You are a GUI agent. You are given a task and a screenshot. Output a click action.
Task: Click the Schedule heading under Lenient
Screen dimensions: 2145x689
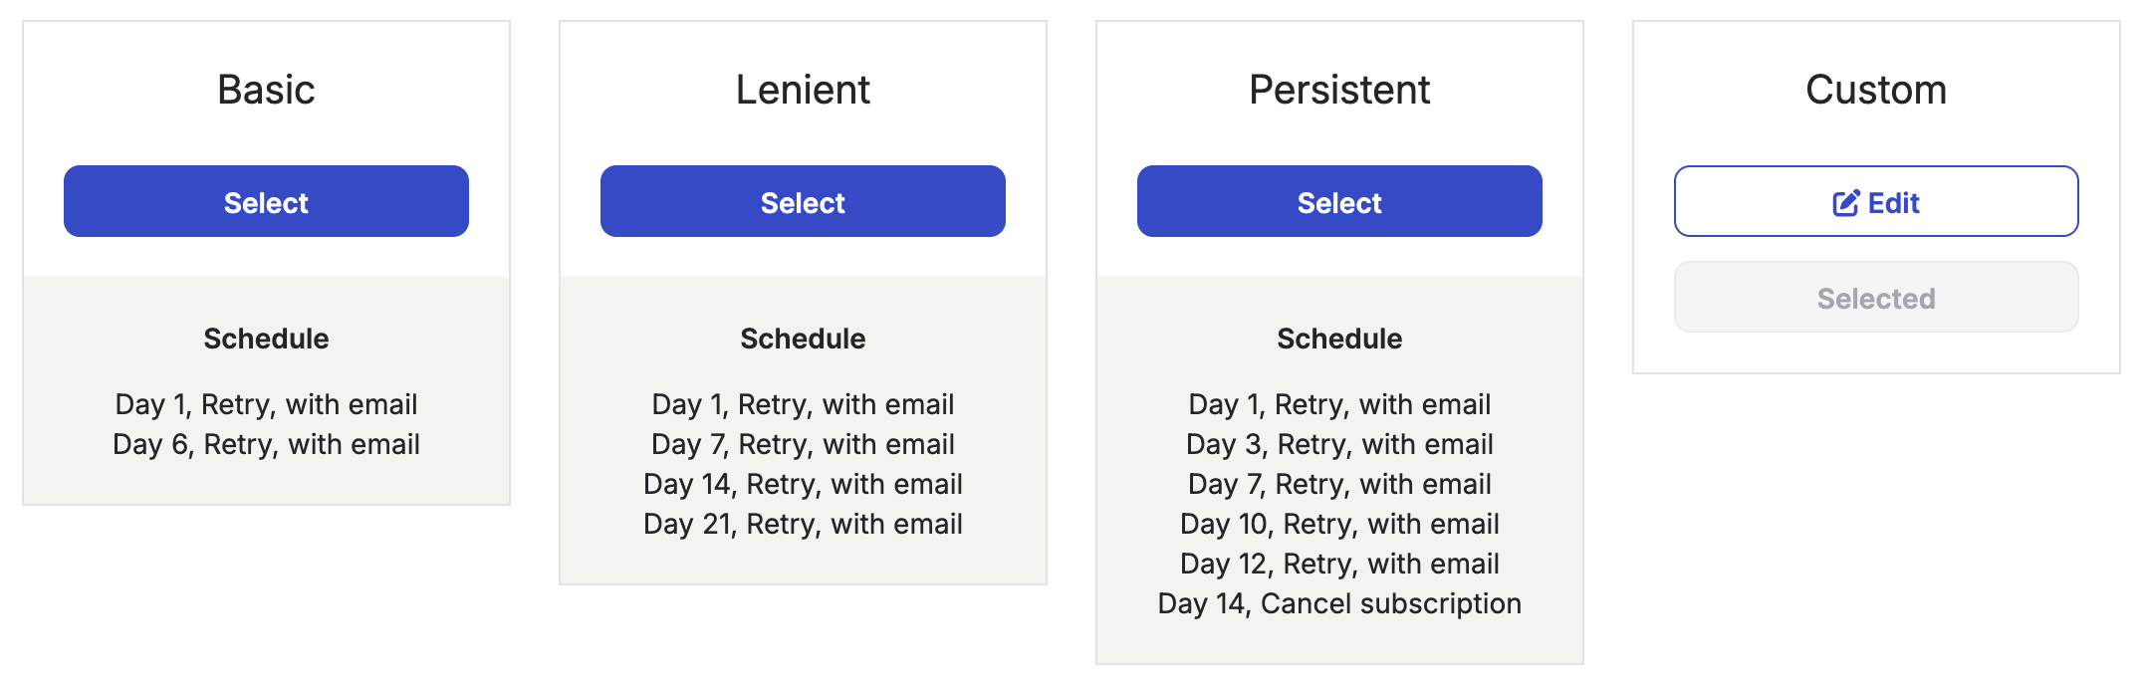click(x=803, y=339)
